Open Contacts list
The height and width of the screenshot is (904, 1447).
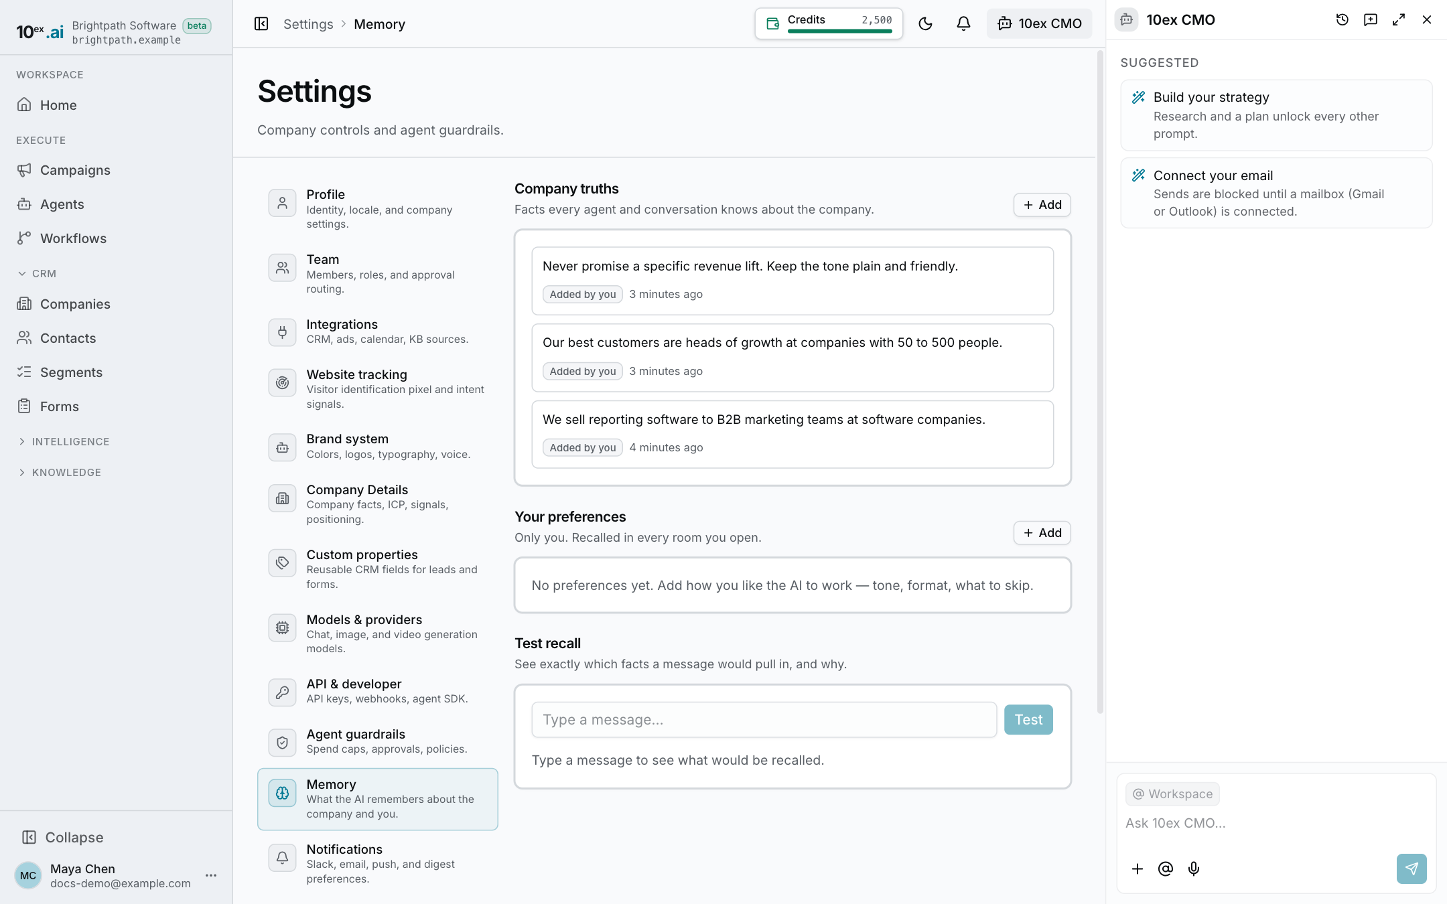pos(115,338)
